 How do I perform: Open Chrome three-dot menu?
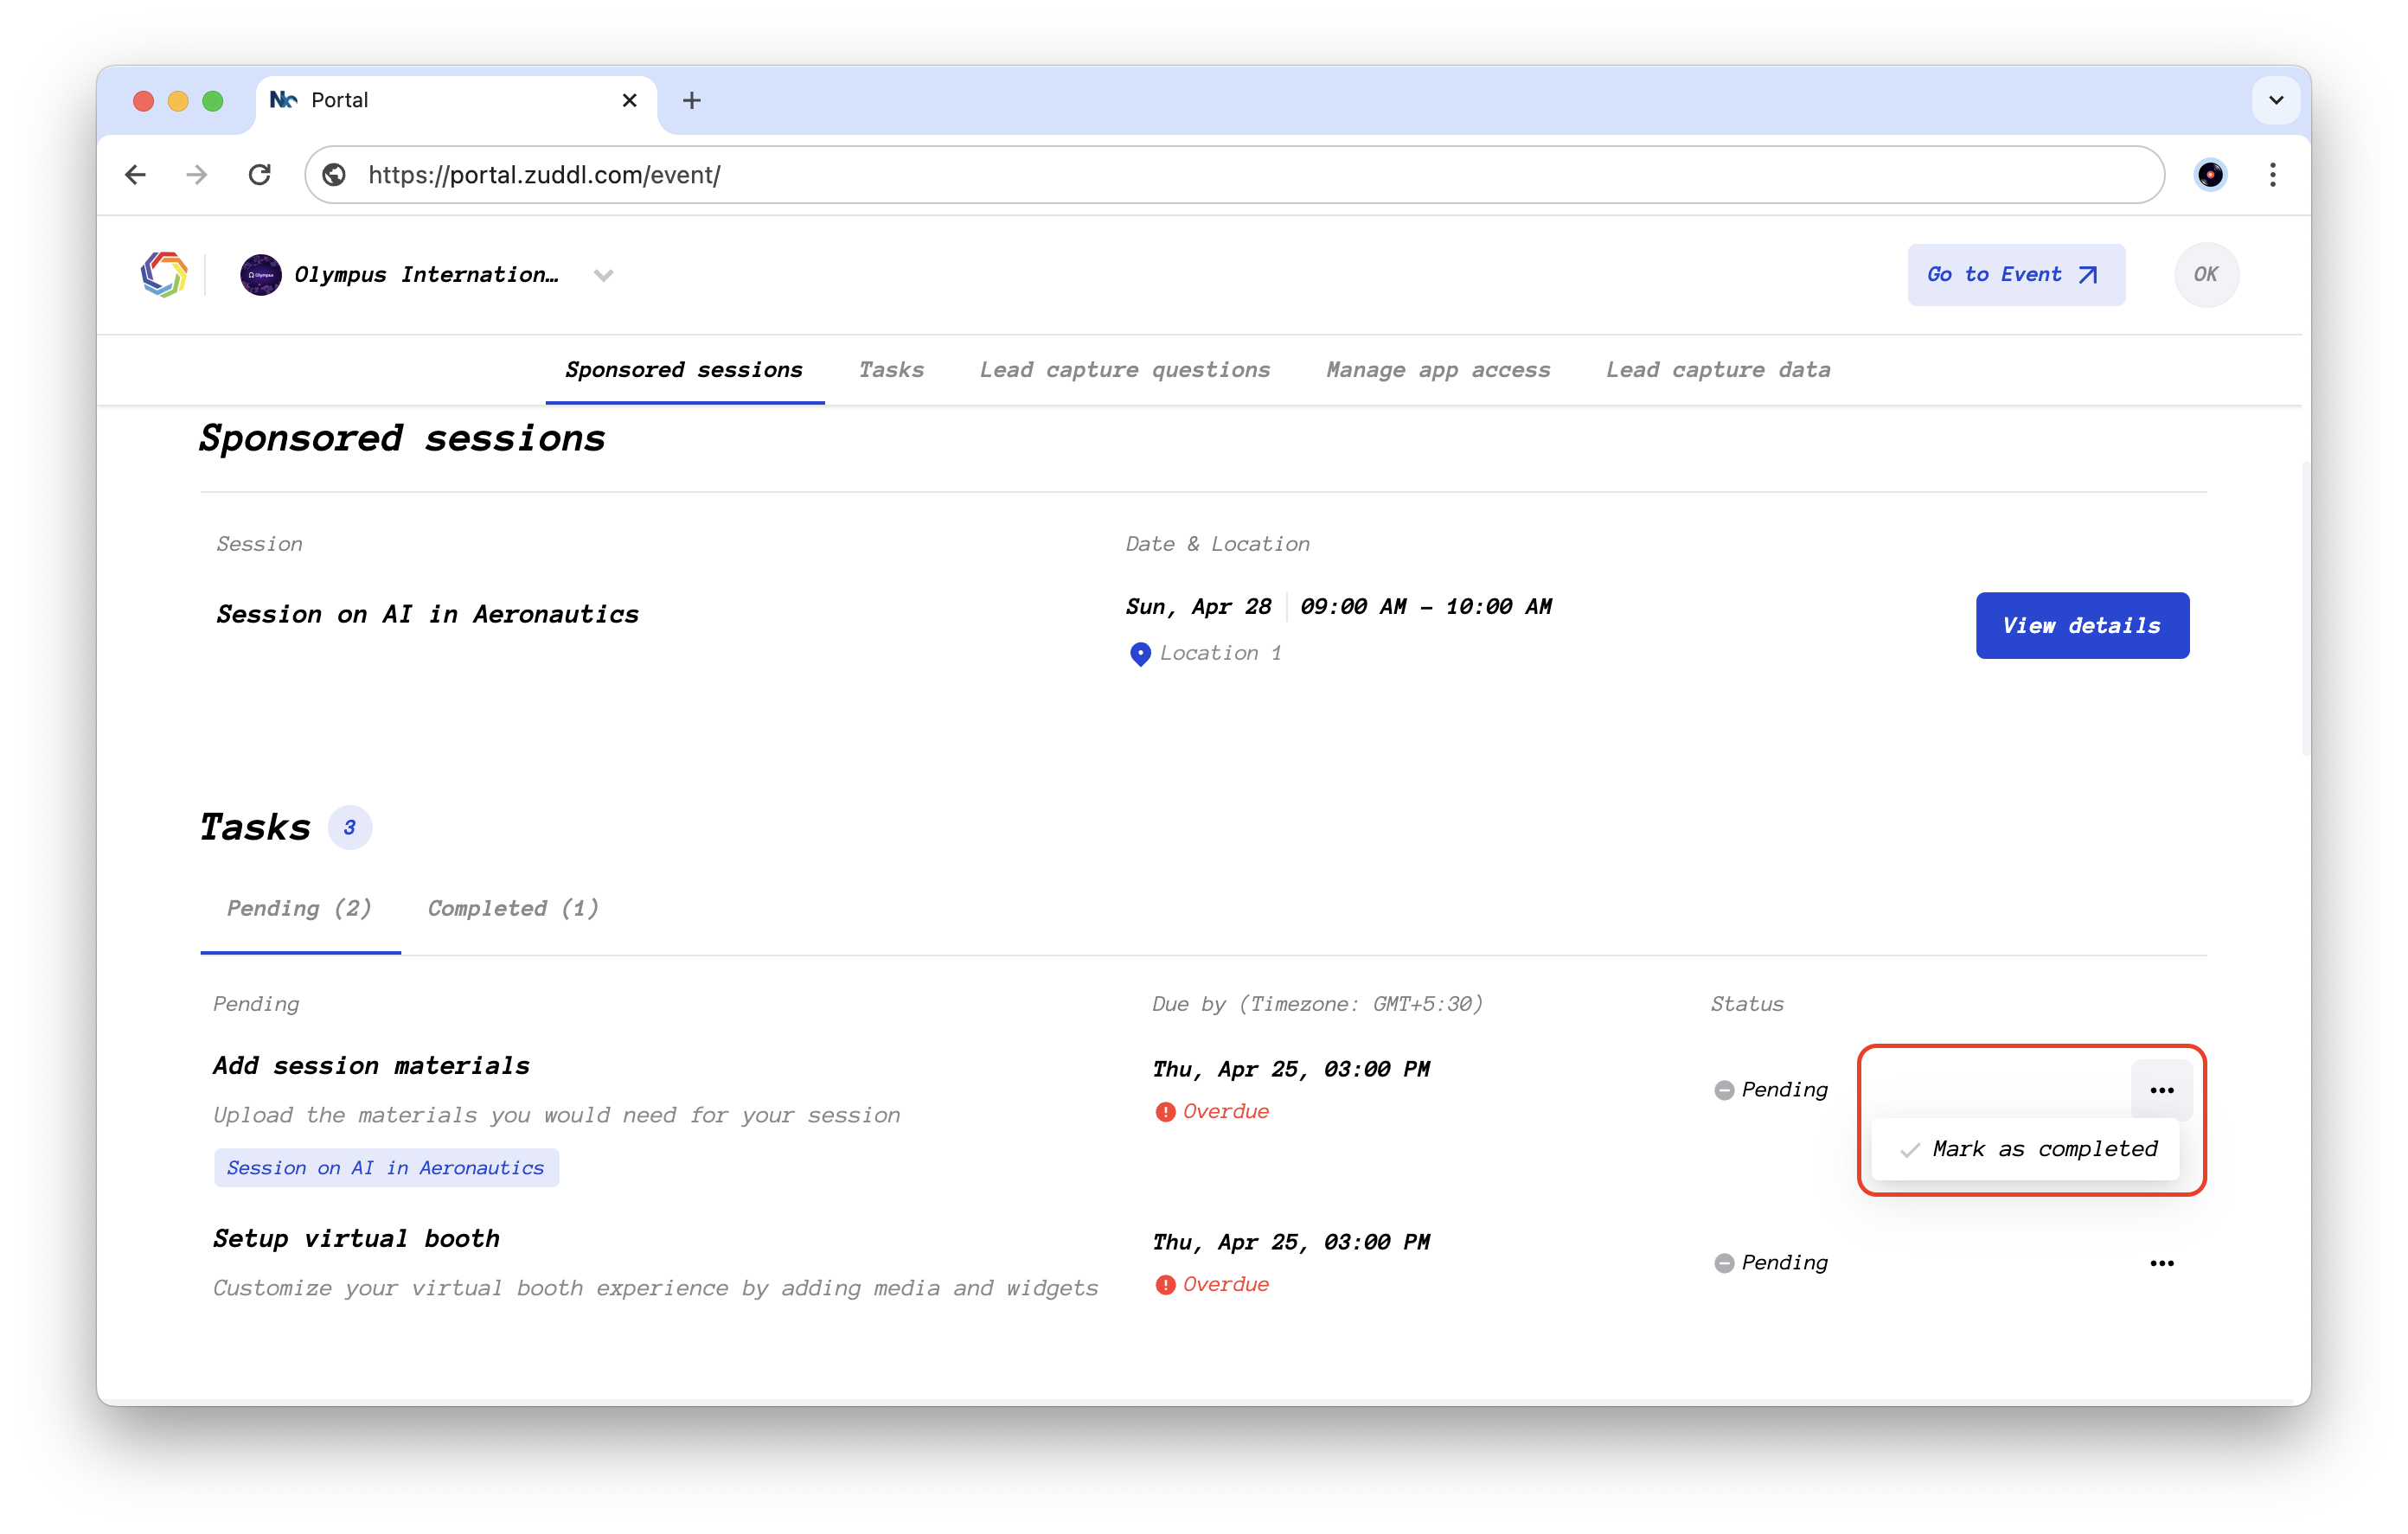point(2272,175)
